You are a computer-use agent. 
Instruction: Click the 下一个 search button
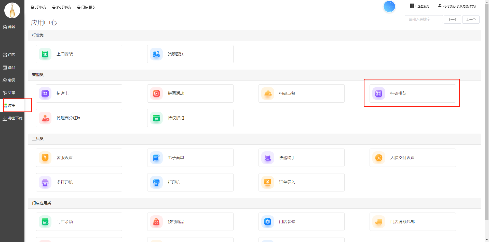pyautogui.click(x=452, y=20)
